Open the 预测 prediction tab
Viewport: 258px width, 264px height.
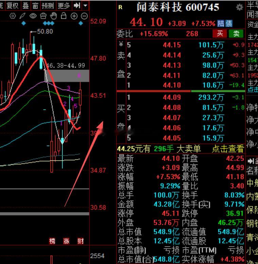[48, 5]
